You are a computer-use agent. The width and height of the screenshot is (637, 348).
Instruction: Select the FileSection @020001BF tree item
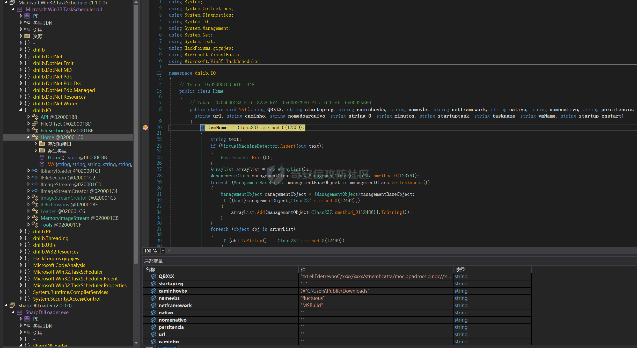click(x=67, y=130)
